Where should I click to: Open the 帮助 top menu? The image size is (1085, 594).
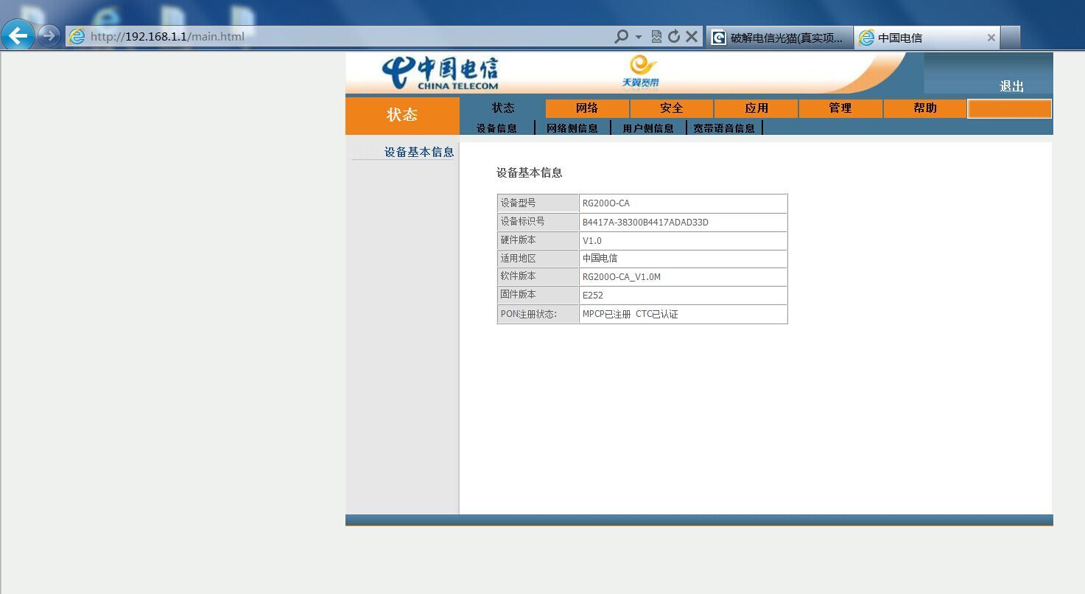pos(925,108)
